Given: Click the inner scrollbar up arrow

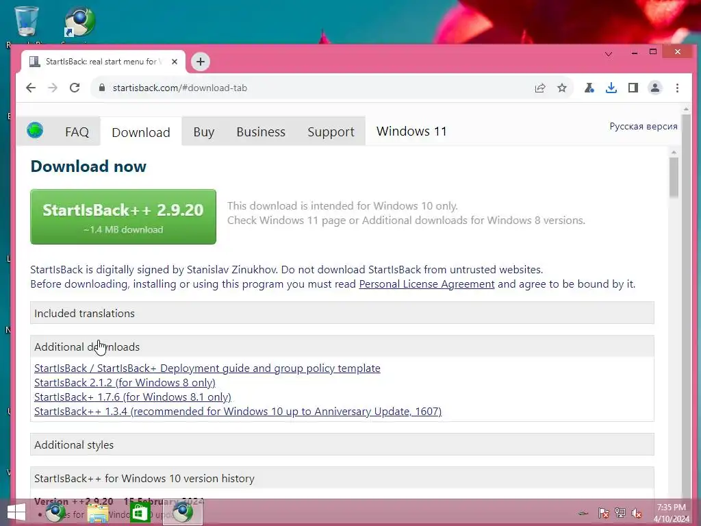Looking at the screenshot, I should pos(674,153).
